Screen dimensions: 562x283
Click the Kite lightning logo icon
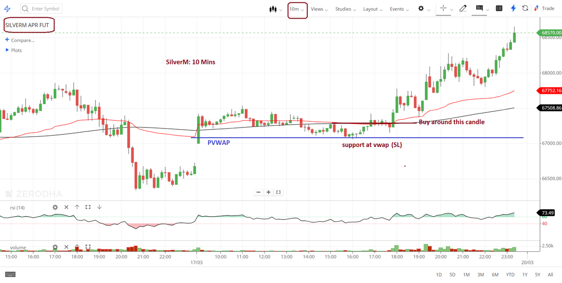click(x=7, y=9)
